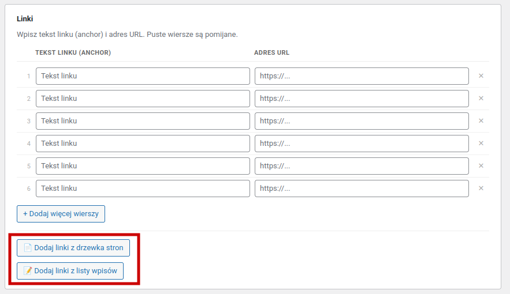This screenshot has width=510, height=294.
Task: Remove row 6 using the × icon
Action: (x=481, y=189)
